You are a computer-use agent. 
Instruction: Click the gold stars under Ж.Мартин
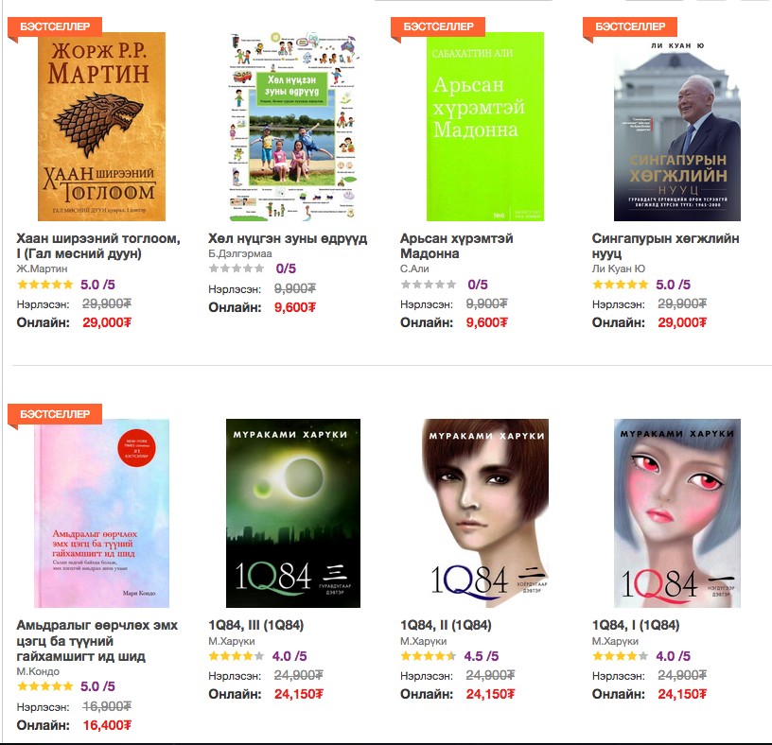click(44, 285)
